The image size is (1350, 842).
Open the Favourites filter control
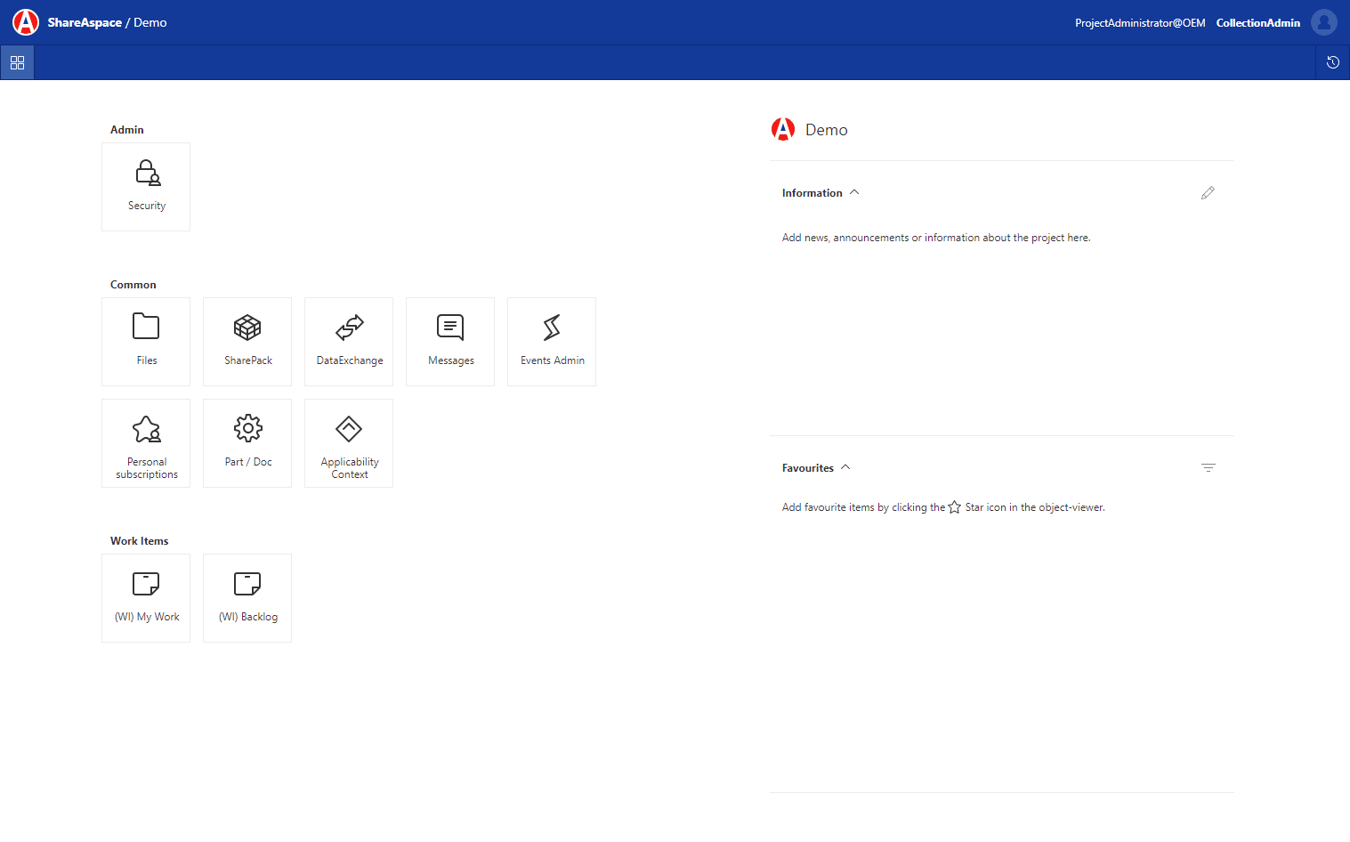[x=1208, y=466]
